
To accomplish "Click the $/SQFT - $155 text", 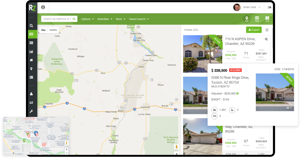I will [x=220, y=100].
